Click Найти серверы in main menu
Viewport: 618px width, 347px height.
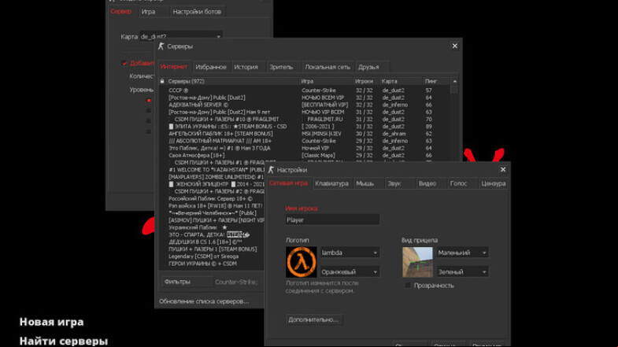coord(64,341)
